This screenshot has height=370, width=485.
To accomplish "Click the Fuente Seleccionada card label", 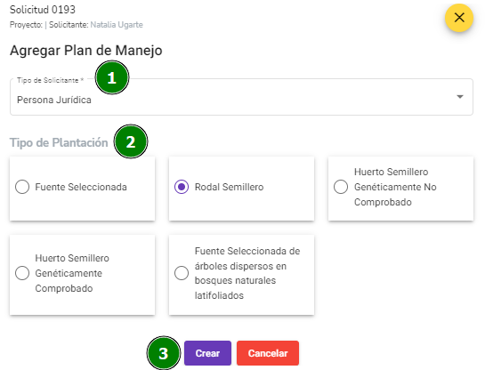I will pos(81,187).
